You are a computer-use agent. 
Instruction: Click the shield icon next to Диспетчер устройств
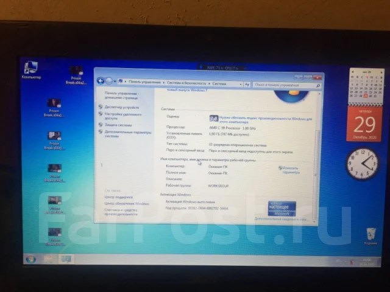101,107
